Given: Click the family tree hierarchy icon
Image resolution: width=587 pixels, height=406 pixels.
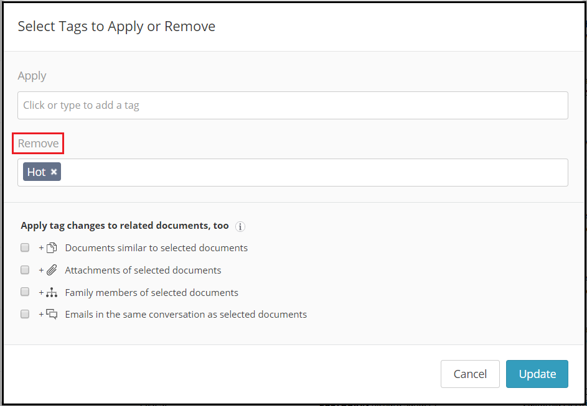Looking at the screenshot, I should coord(52,292).
